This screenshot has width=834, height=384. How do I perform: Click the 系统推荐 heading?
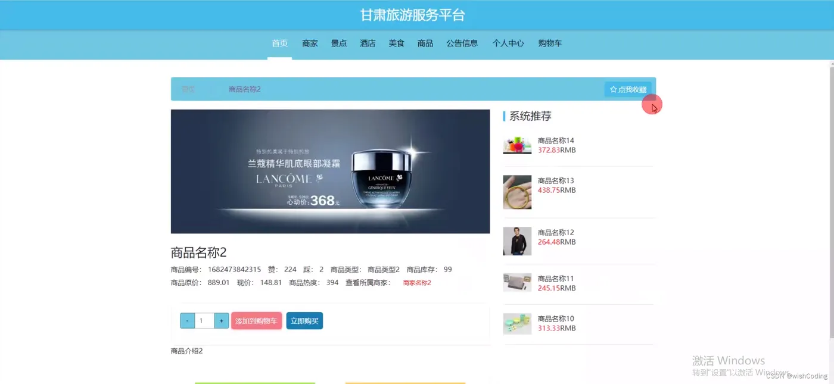click(530, 116)
